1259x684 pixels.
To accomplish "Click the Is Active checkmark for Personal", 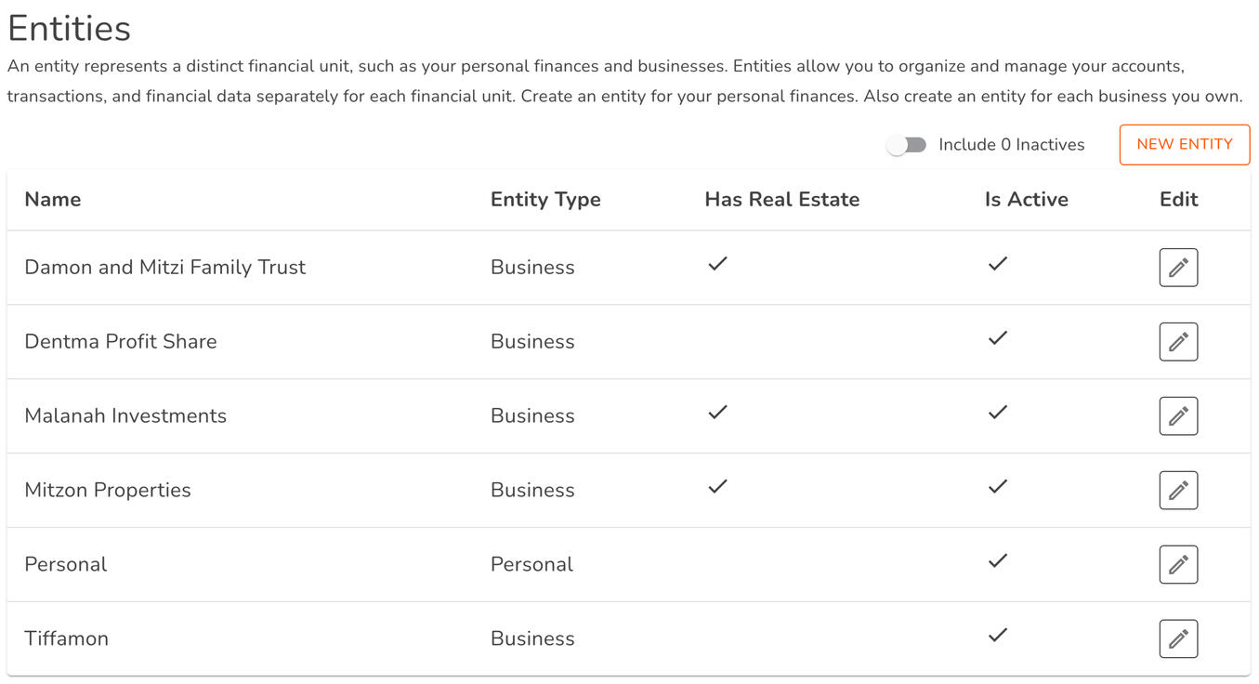I will click(997, 561).
